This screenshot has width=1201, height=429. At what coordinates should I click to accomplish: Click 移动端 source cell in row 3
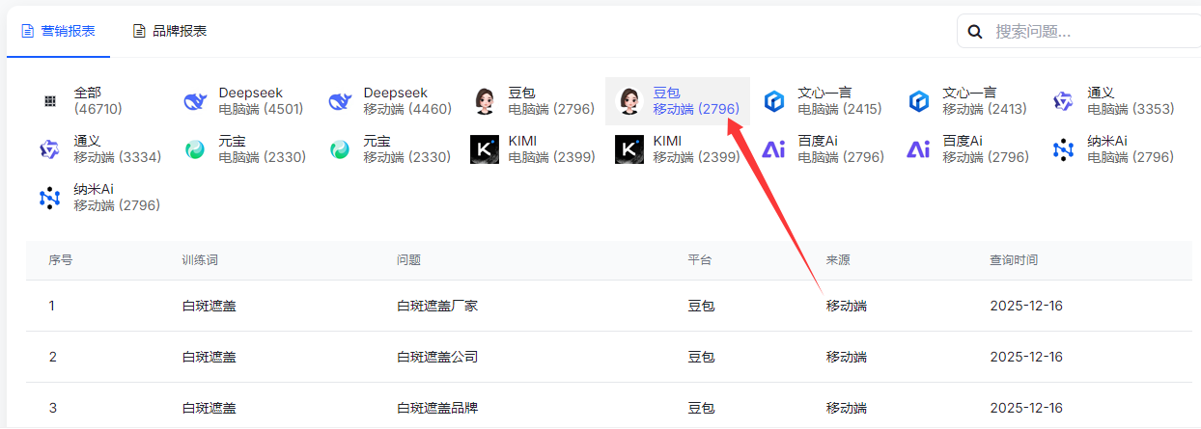[x=847, y=408]
